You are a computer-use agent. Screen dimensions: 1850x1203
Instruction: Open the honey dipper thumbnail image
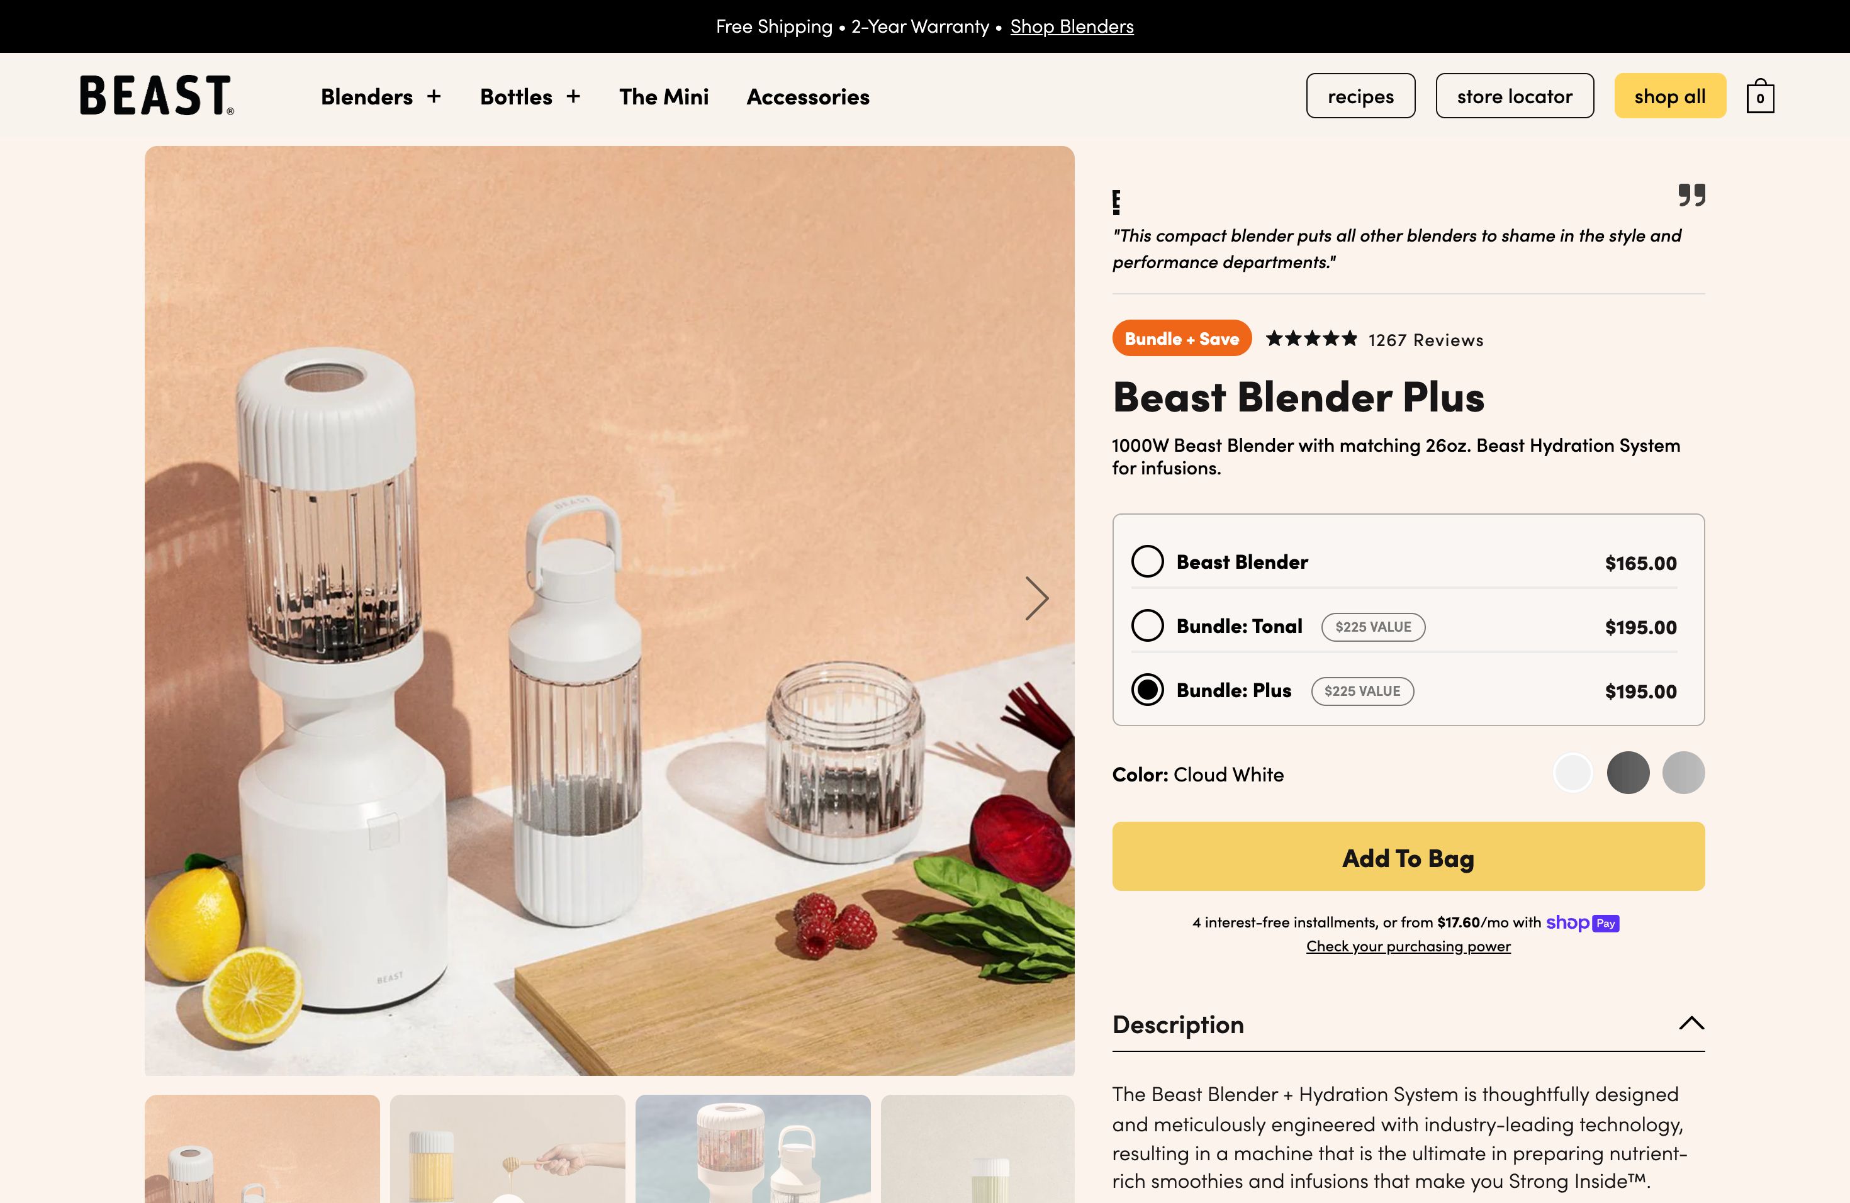click(508, 1149)
